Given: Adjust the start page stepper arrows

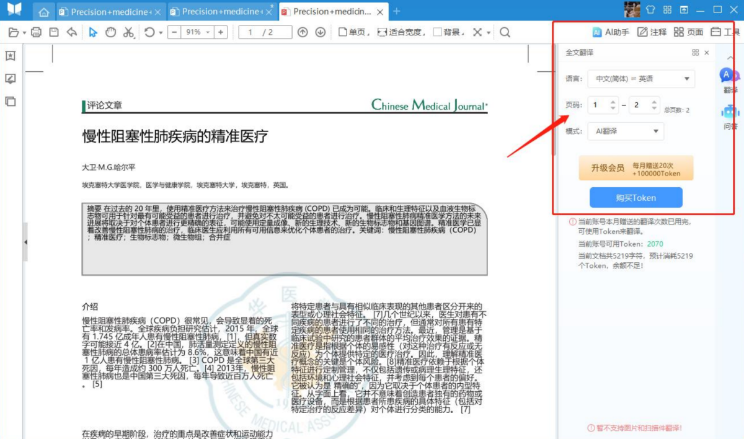Looking at the screenshot, I should click(614, 105).
